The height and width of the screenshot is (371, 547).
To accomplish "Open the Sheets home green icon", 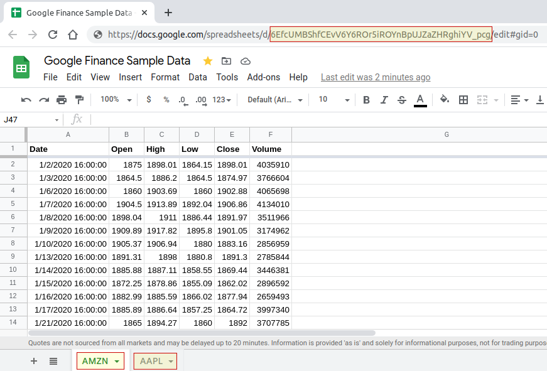I will 21,67.
